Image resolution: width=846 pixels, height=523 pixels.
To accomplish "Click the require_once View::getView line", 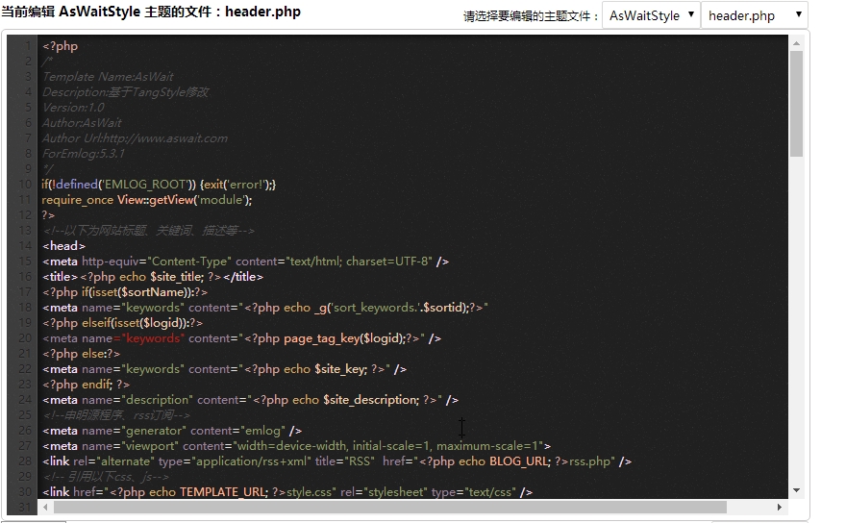I will tap(146, 200).
